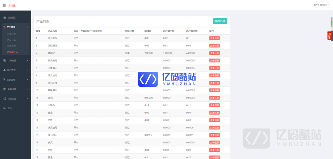The image size is (333, 159).
Task: Click the 0.0005 value in row 16
Action: 148,135
